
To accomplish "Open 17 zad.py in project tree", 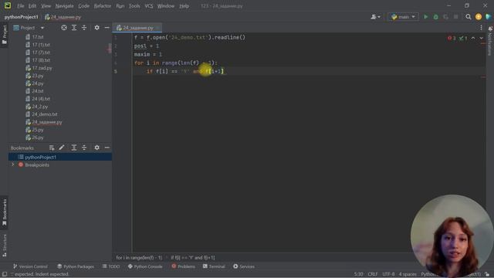I will click(x=42, y=68).
